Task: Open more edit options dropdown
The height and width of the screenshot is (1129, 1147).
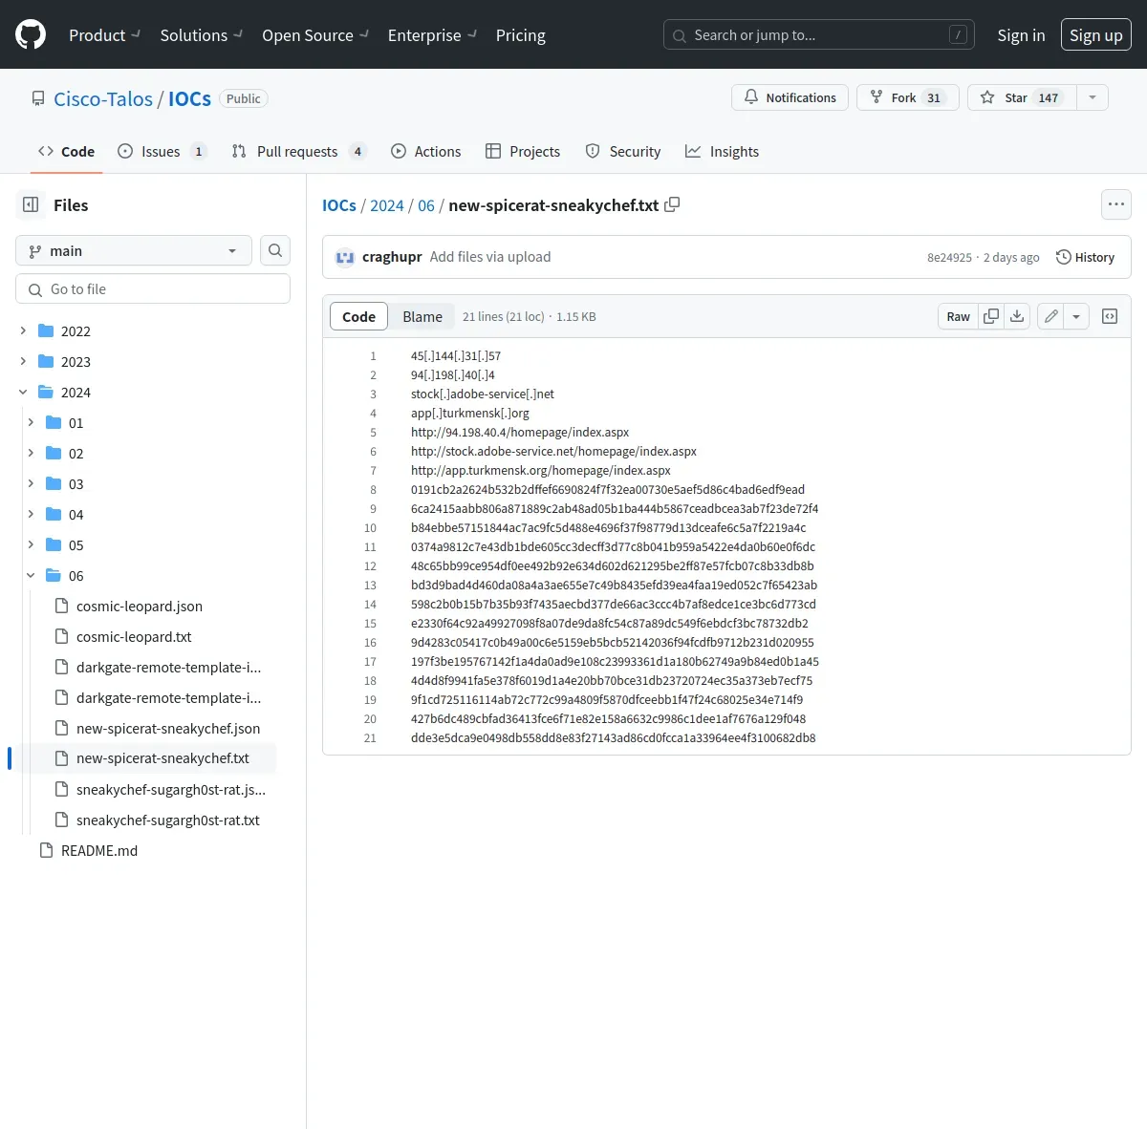Action: [x=1076, y=316]
